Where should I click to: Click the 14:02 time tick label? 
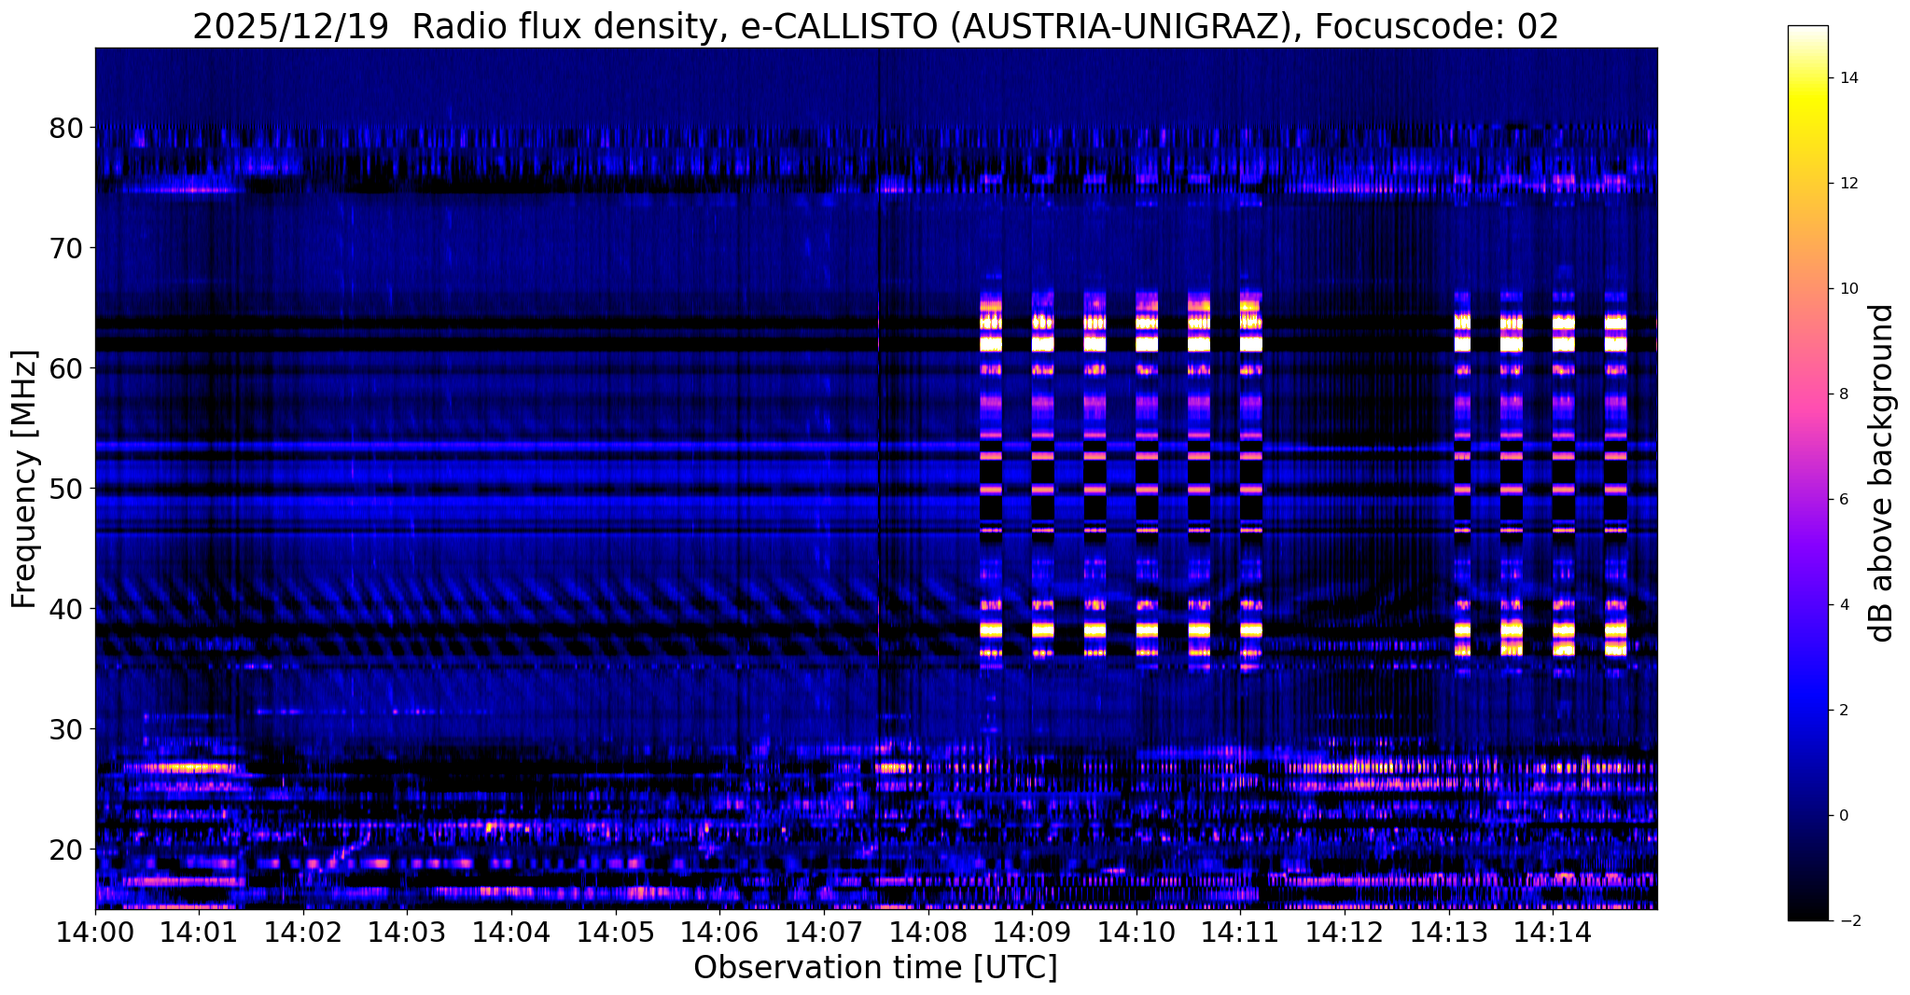tap(303, 931)
